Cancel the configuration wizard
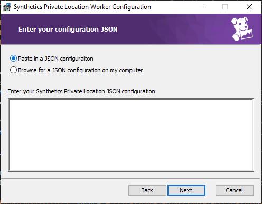 (x=235, y=190)
